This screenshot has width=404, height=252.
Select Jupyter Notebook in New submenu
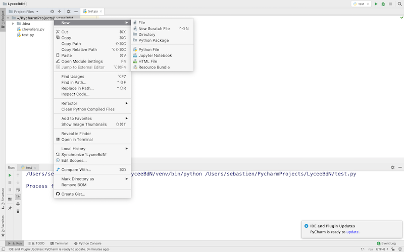[162, 55]
